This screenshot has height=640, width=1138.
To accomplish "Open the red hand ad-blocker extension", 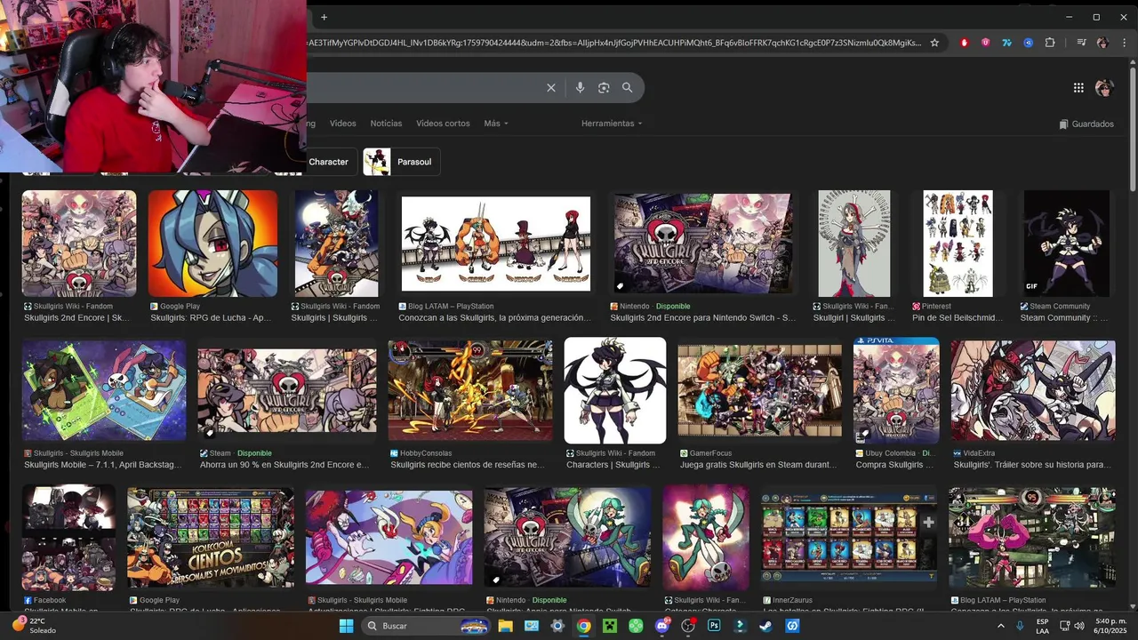I will [x=965, y=43].
